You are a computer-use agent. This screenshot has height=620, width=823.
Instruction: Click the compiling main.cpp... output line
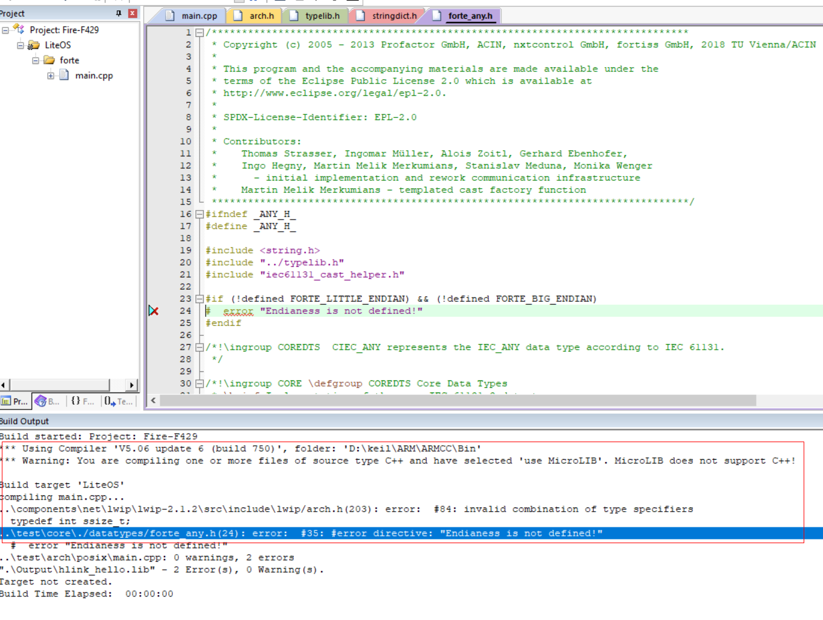pyautogui.click(x=62, y=497)
